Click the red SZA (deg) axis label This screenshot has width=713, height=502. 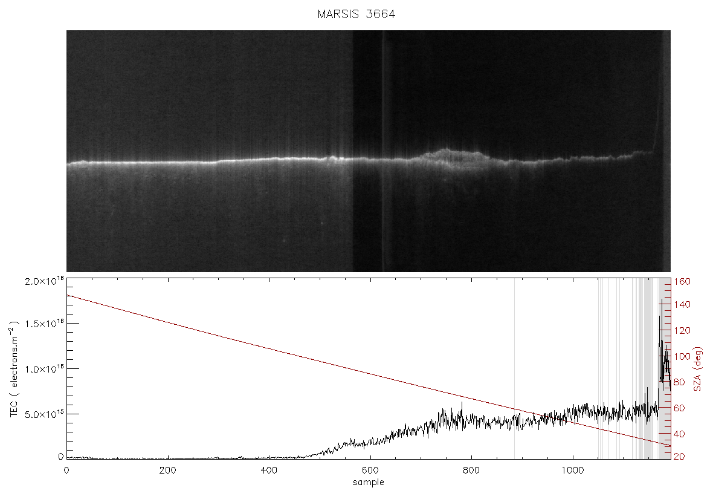point(698,369)
